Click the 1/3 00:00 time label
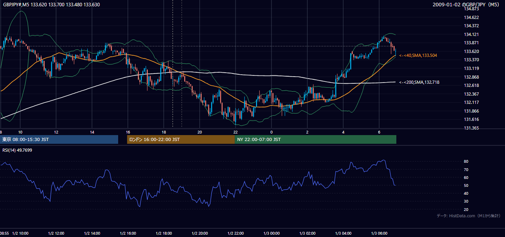 pos(271,233)
